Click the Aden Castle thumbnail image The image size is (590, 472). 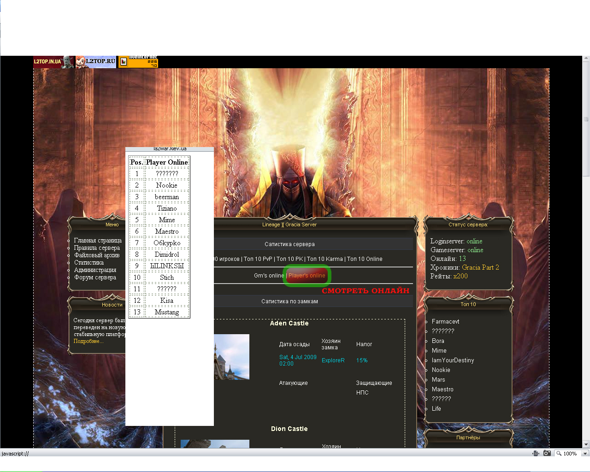(232, 357)
